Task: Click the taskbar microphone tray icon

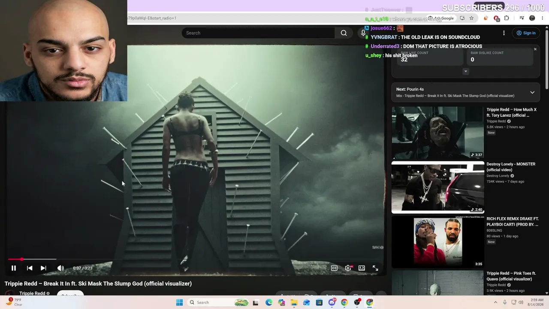Action: pyautogui.click(x=505, y=303)
